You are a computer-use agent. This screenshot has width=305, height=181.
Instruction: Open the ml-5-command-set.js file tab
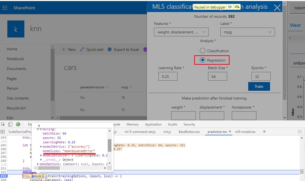pos(140,132)
